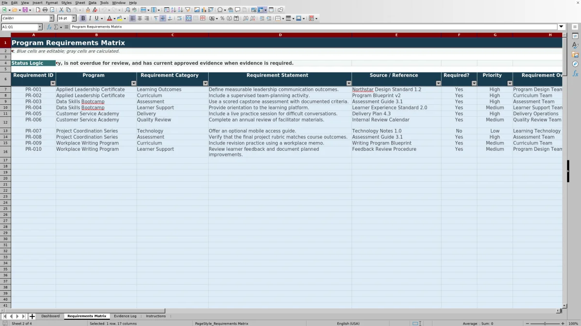Sort ascending with the toolbar icon
Screen dimensions: 581x326
[x=173, y=10]
